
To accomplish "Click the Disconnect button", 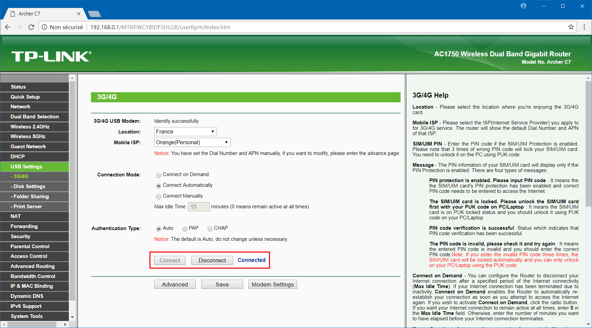I will [212, 260].
